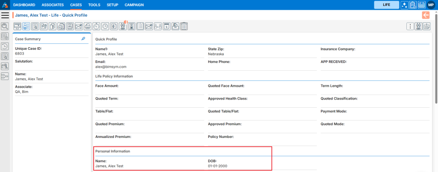Click the trash can delete icon

point(184,26)
